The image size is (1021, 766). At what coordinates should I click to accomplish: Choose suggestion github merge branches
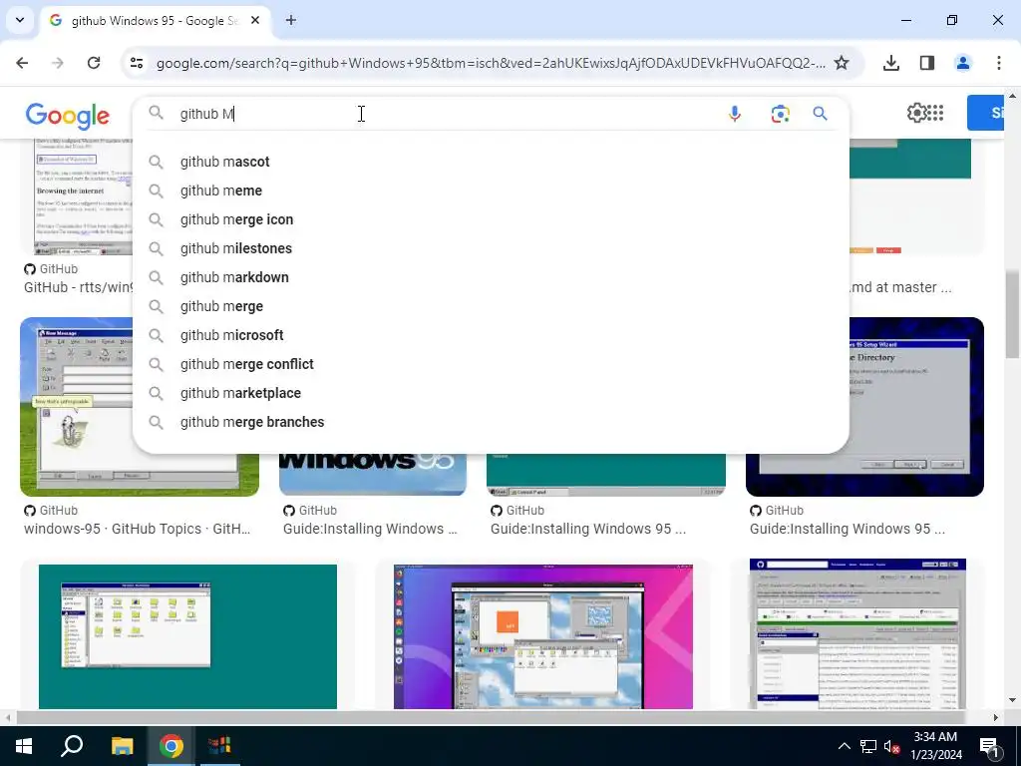491,422
